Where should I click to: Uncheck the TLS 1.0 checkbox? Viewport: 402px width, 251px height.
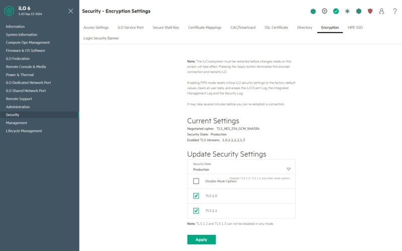pyautogui.click(x=196, y=196)
